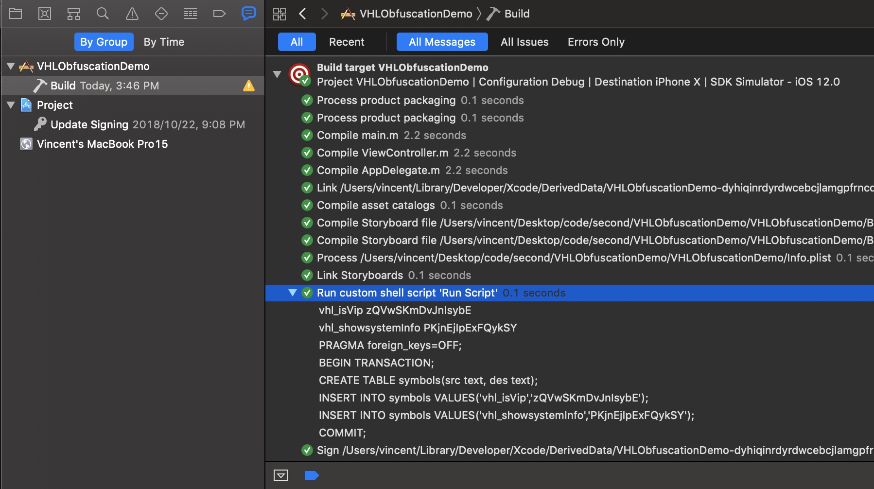Open the Debug navigator icon
This screenshot has width=874, height=489.
click(x=191, y=14)
